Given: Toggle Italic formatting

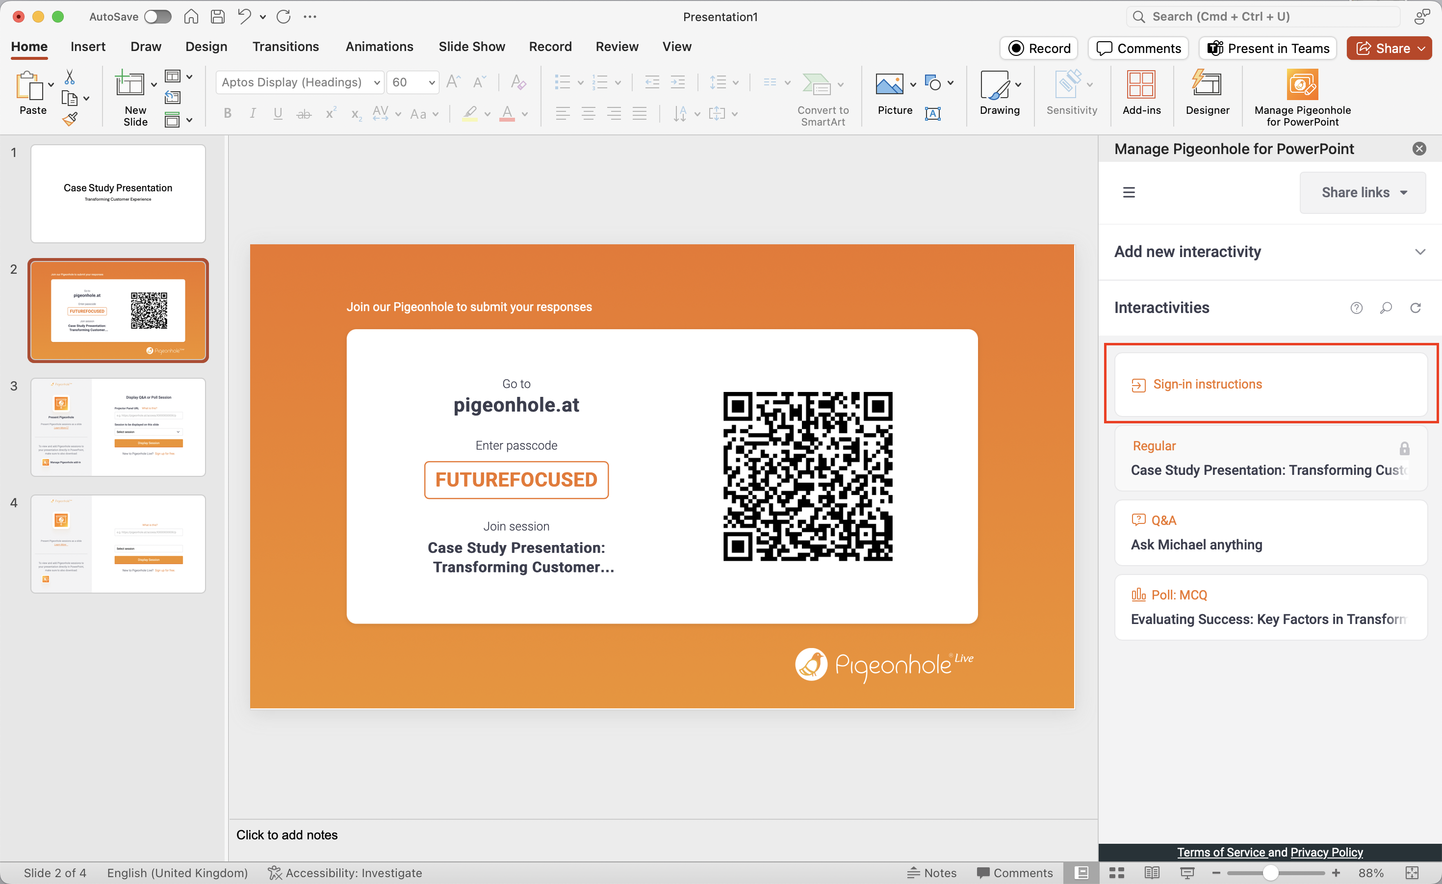Looking at the screenshot, I should pos(253,113).
